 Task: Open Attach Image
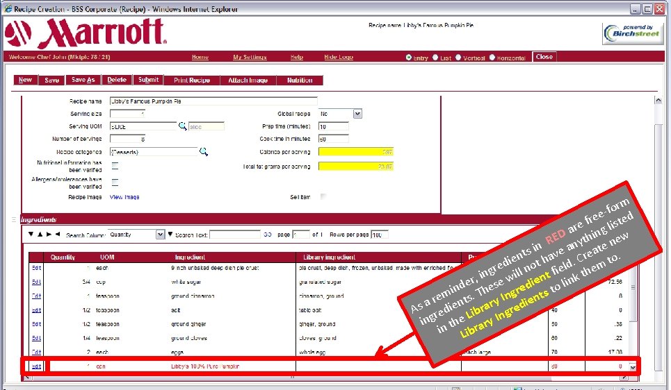tap(248, 80)
